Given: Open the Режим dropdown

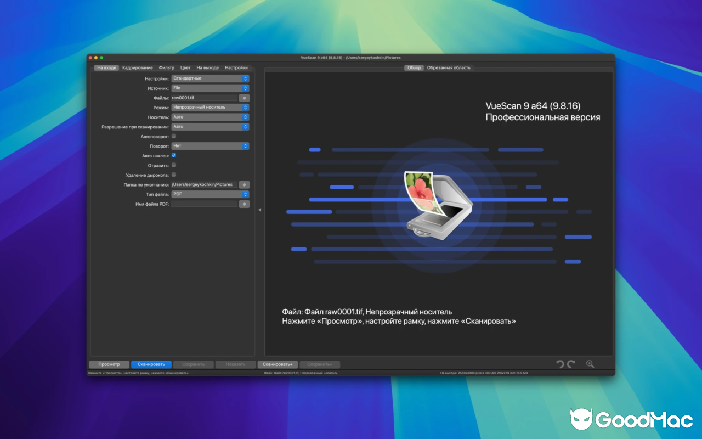Looking at the screenshot, I should 210,107.
